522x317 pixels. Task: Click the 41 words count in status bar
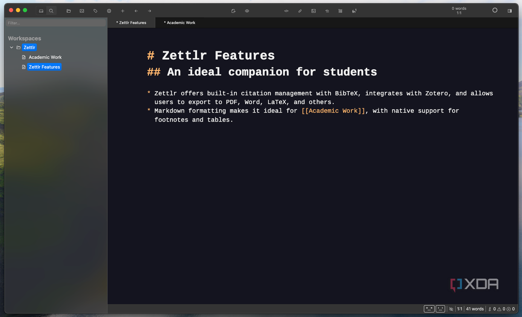pyautogui.click(x=475, y=309)
